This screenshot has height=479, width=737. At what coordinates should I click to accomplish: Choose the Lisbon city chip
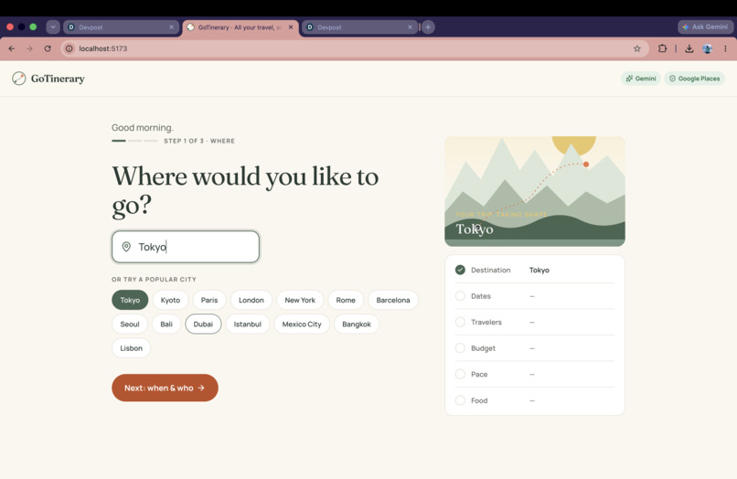pos(131,348)
